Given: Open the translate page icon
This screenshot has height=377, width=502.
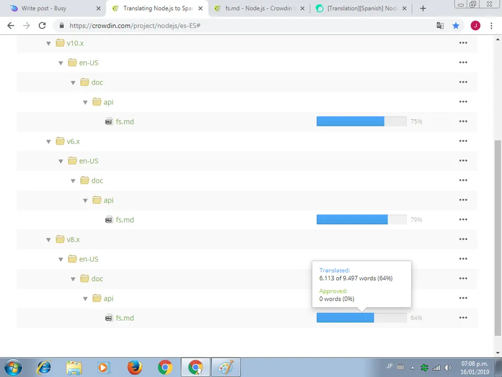Looking at the screenshot, I should (440, 26).
